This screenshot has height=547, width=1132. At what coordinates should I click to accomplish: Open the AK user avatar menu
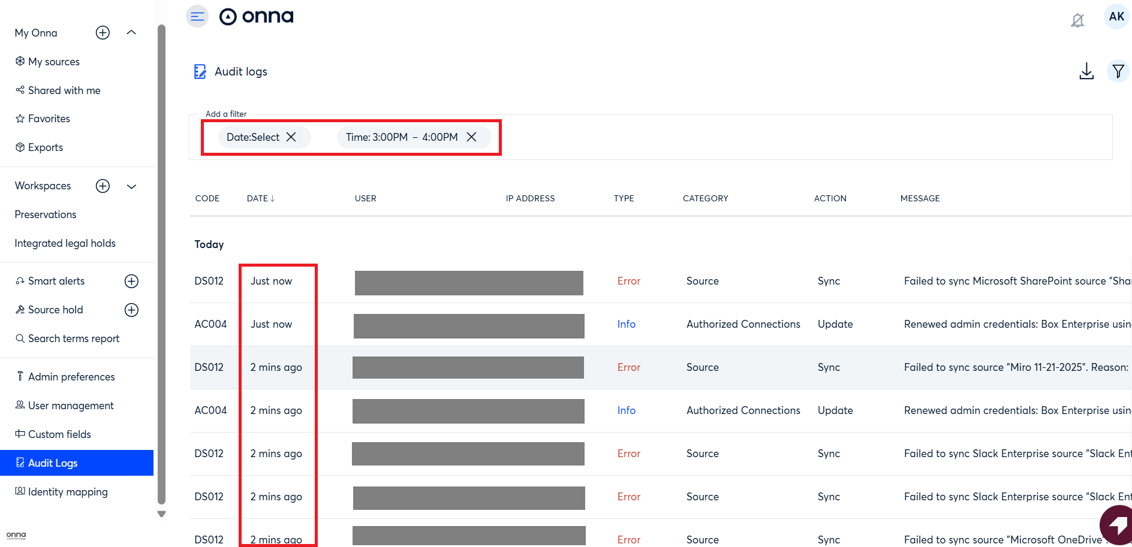point(1116,17)
